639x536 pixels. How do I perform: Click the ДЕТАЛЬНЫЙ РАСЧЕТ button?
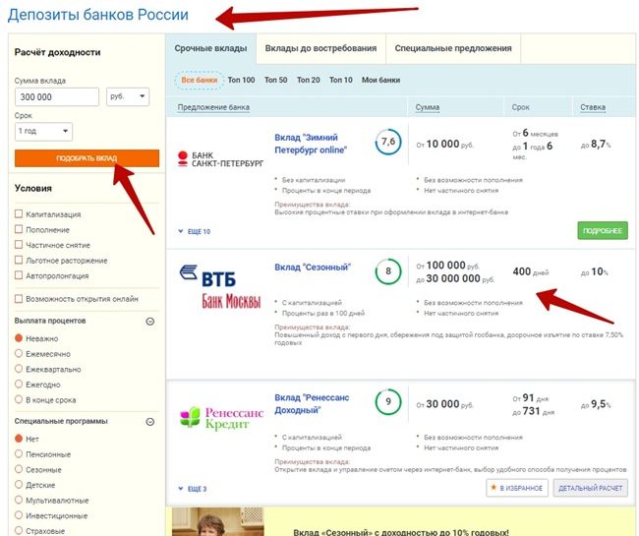point(590,488)
